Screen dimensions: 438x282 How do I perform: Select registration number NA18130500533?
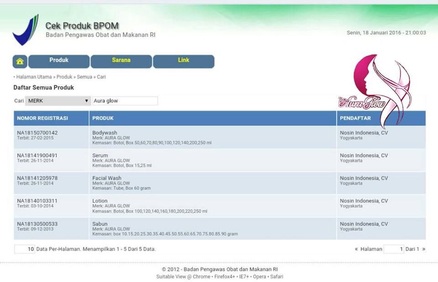point(37,224)
